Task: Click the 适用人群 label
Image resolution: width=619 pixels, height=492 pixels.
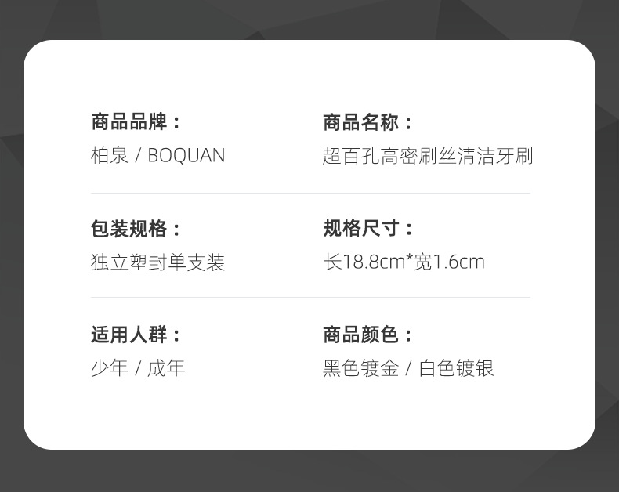Action: [129, 335]
